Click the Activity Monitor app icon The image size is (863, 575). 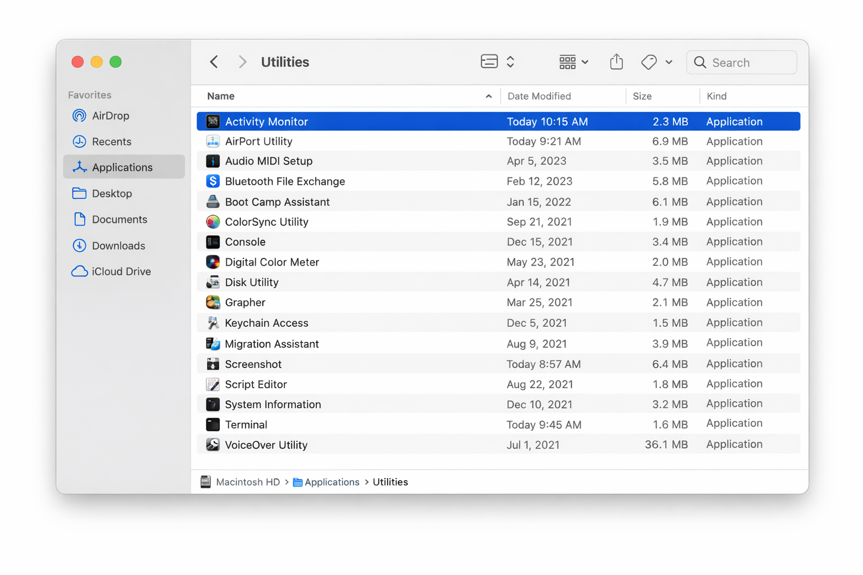pyautogui.click(x=212, y=121)
